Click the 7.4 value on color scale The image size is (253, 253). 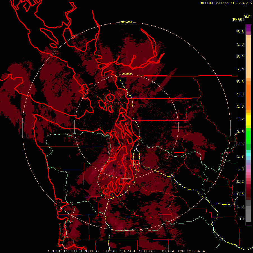point(240,69)
